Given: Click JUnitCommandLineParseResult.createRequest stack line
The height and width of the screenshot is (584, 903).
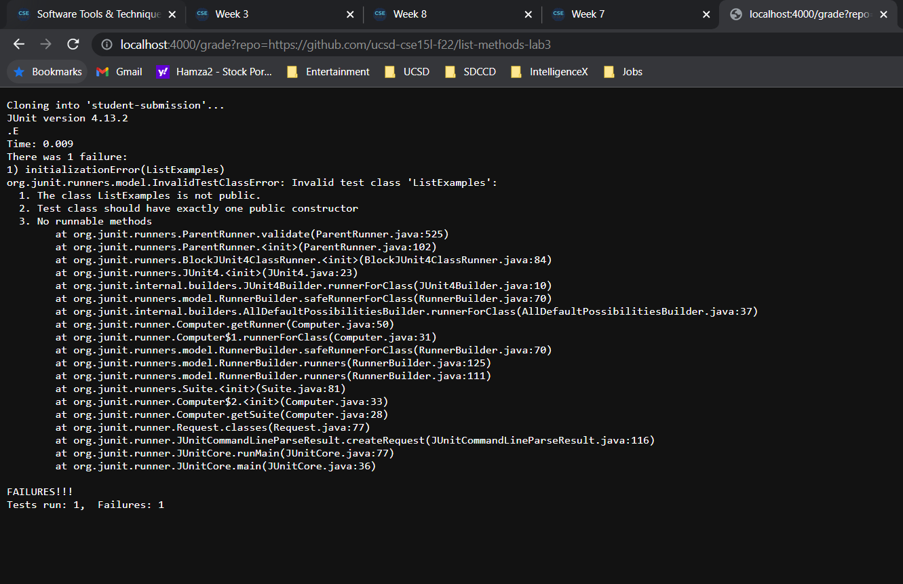Looking at the screenshot, I should (355, 440).
